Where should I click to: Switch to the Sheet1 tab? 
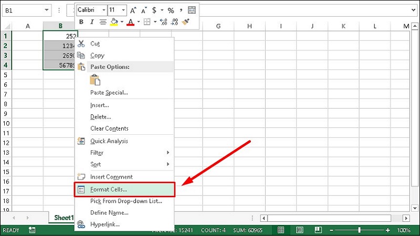tap(64, 218)
